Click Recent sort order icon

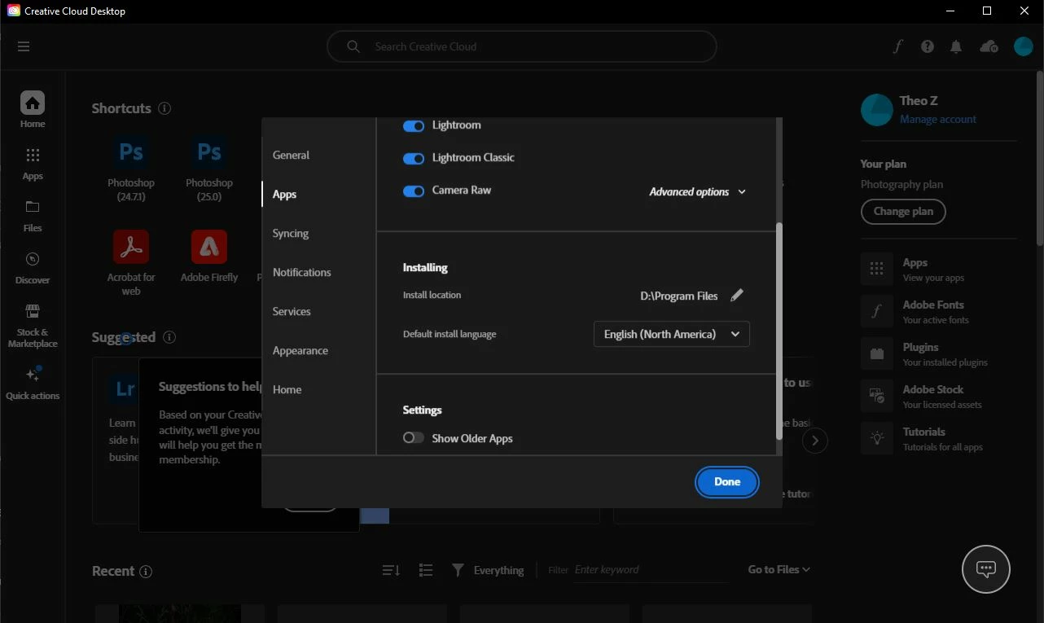[391, 570]
